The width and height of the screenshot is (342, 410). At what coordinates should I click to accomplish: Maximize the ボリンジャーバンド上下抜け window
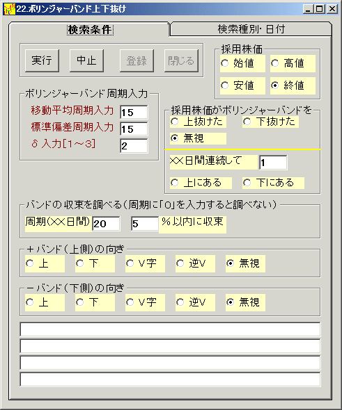pos(320,9)
